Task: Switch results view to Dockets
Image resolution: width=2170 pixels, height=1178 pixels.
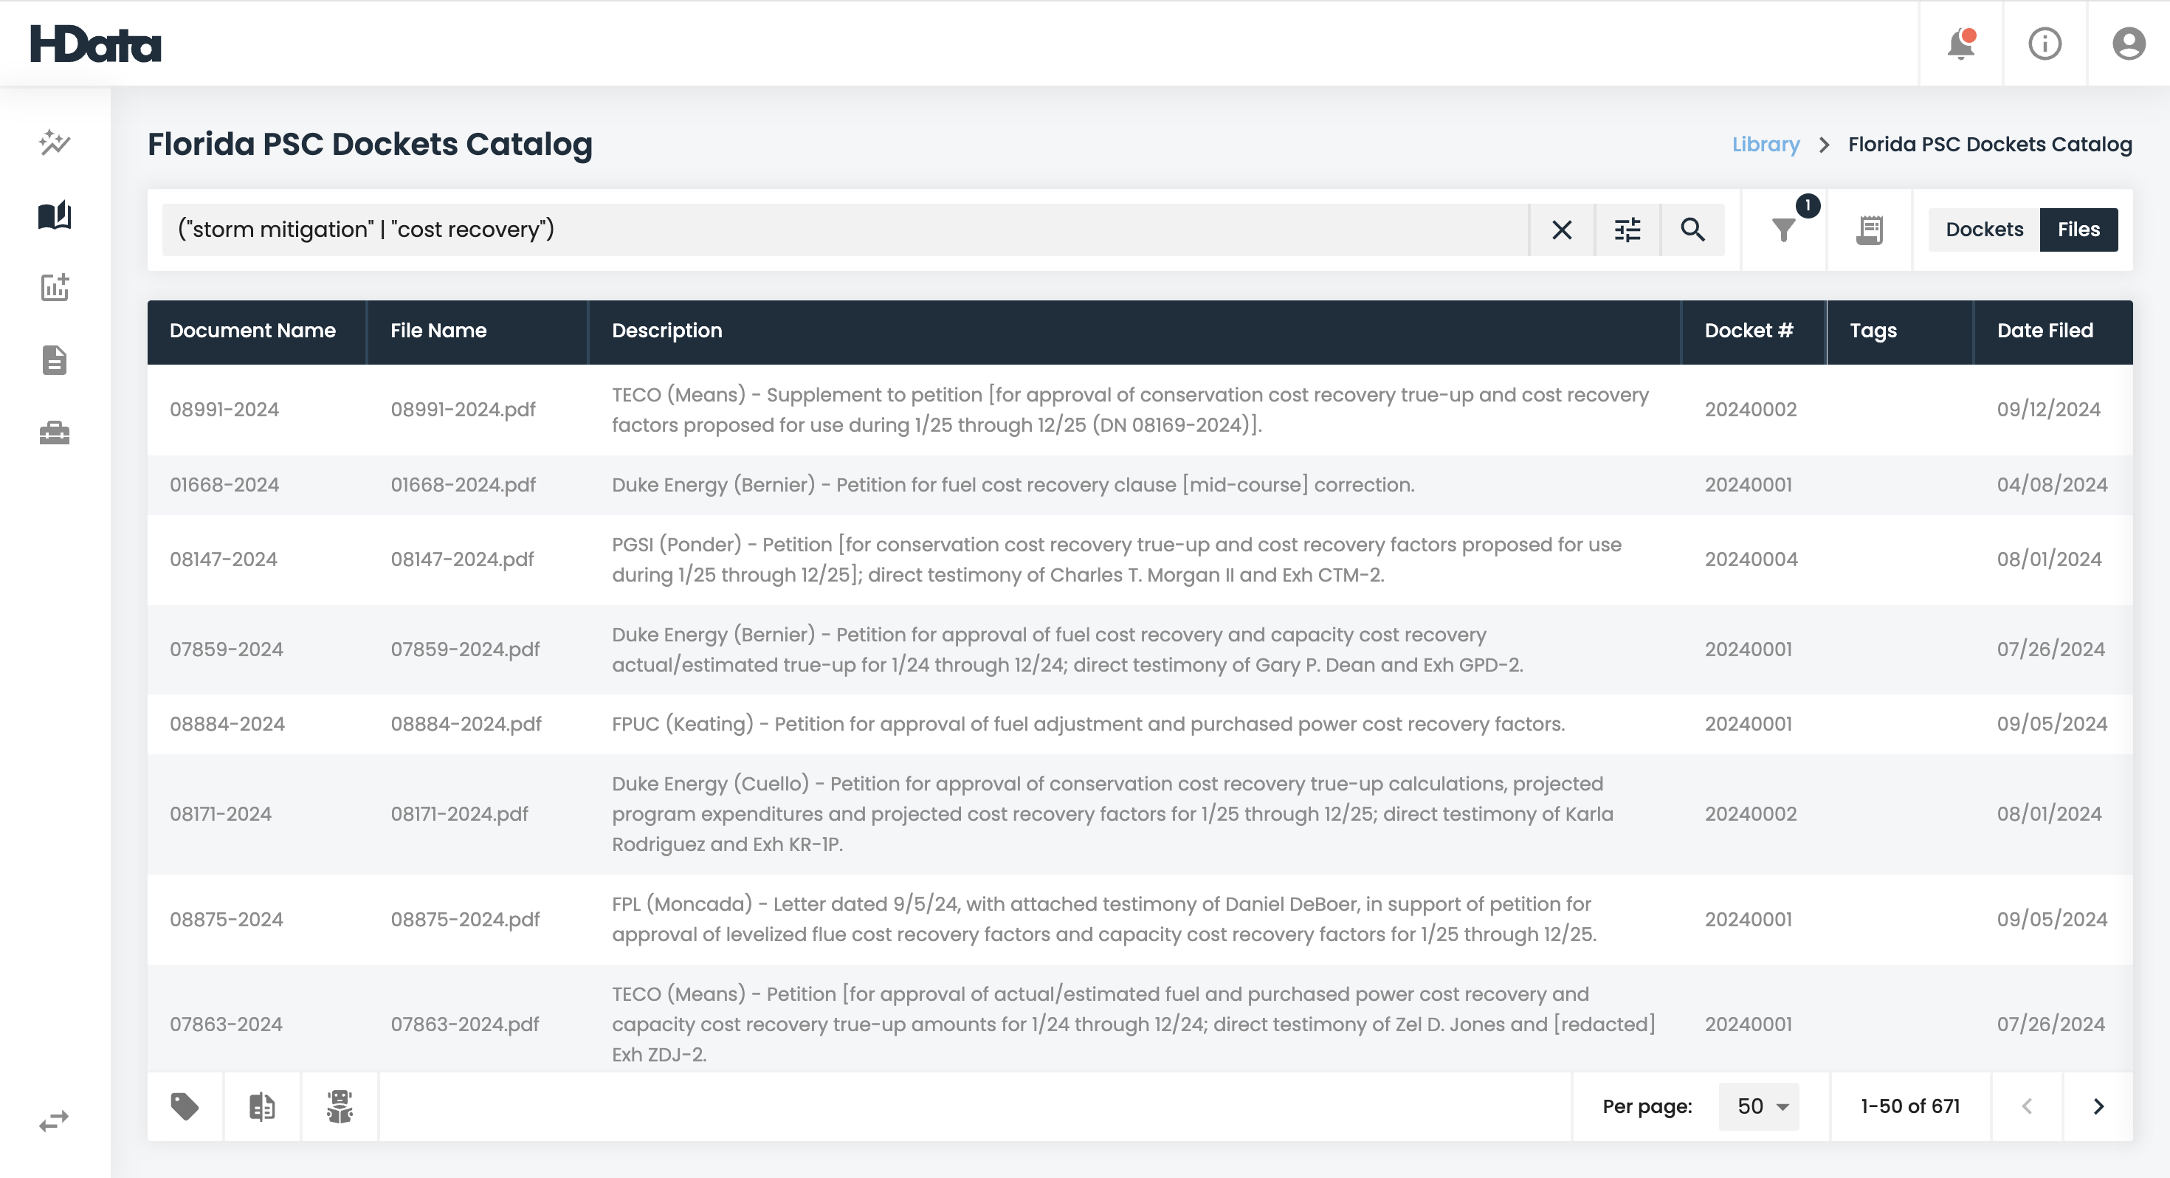Action: click(x=1985, y=230)
